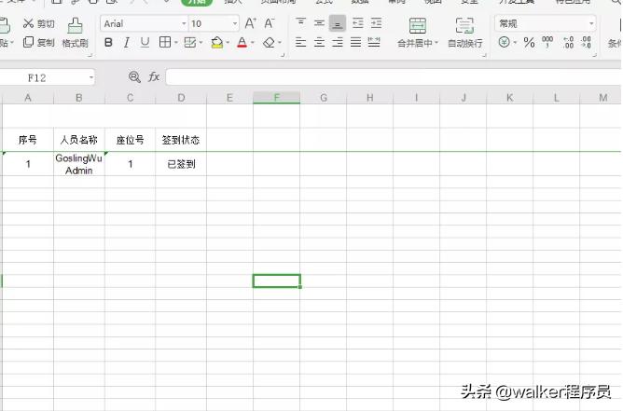Activate the Format Painter (格式刷) brush

pyautogui.click(x=75, y=33)
